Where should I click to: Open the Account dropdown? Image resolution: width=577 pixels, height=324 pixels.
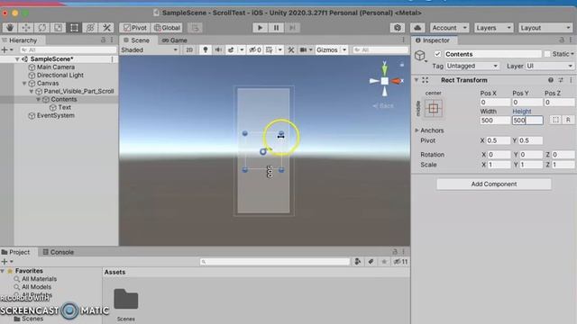449,28
